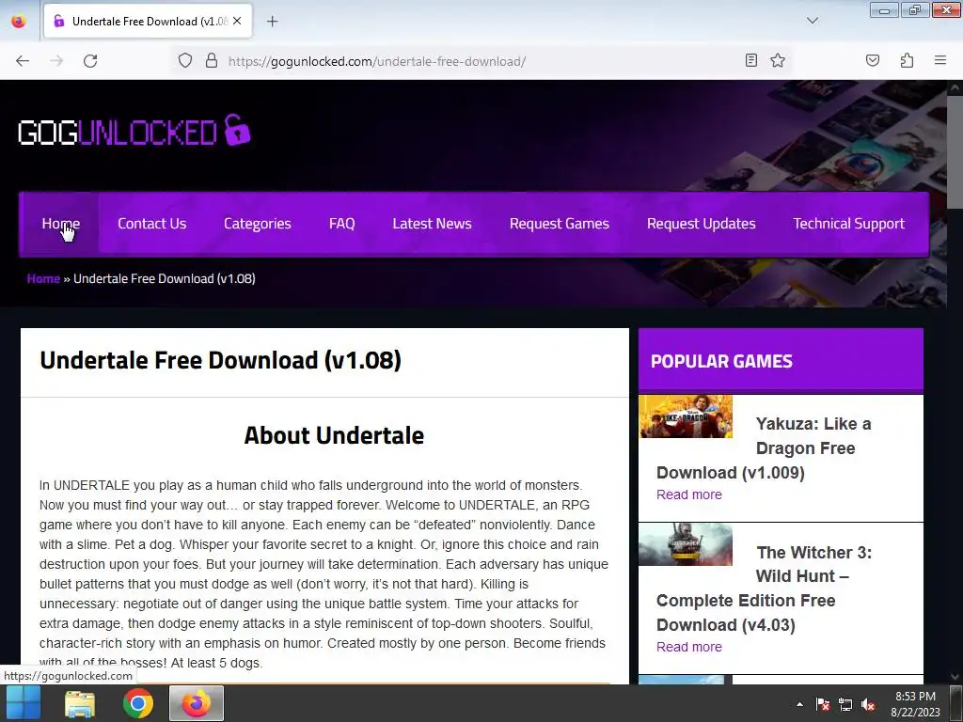Click the scrollbar down arrow

point(955,677)
